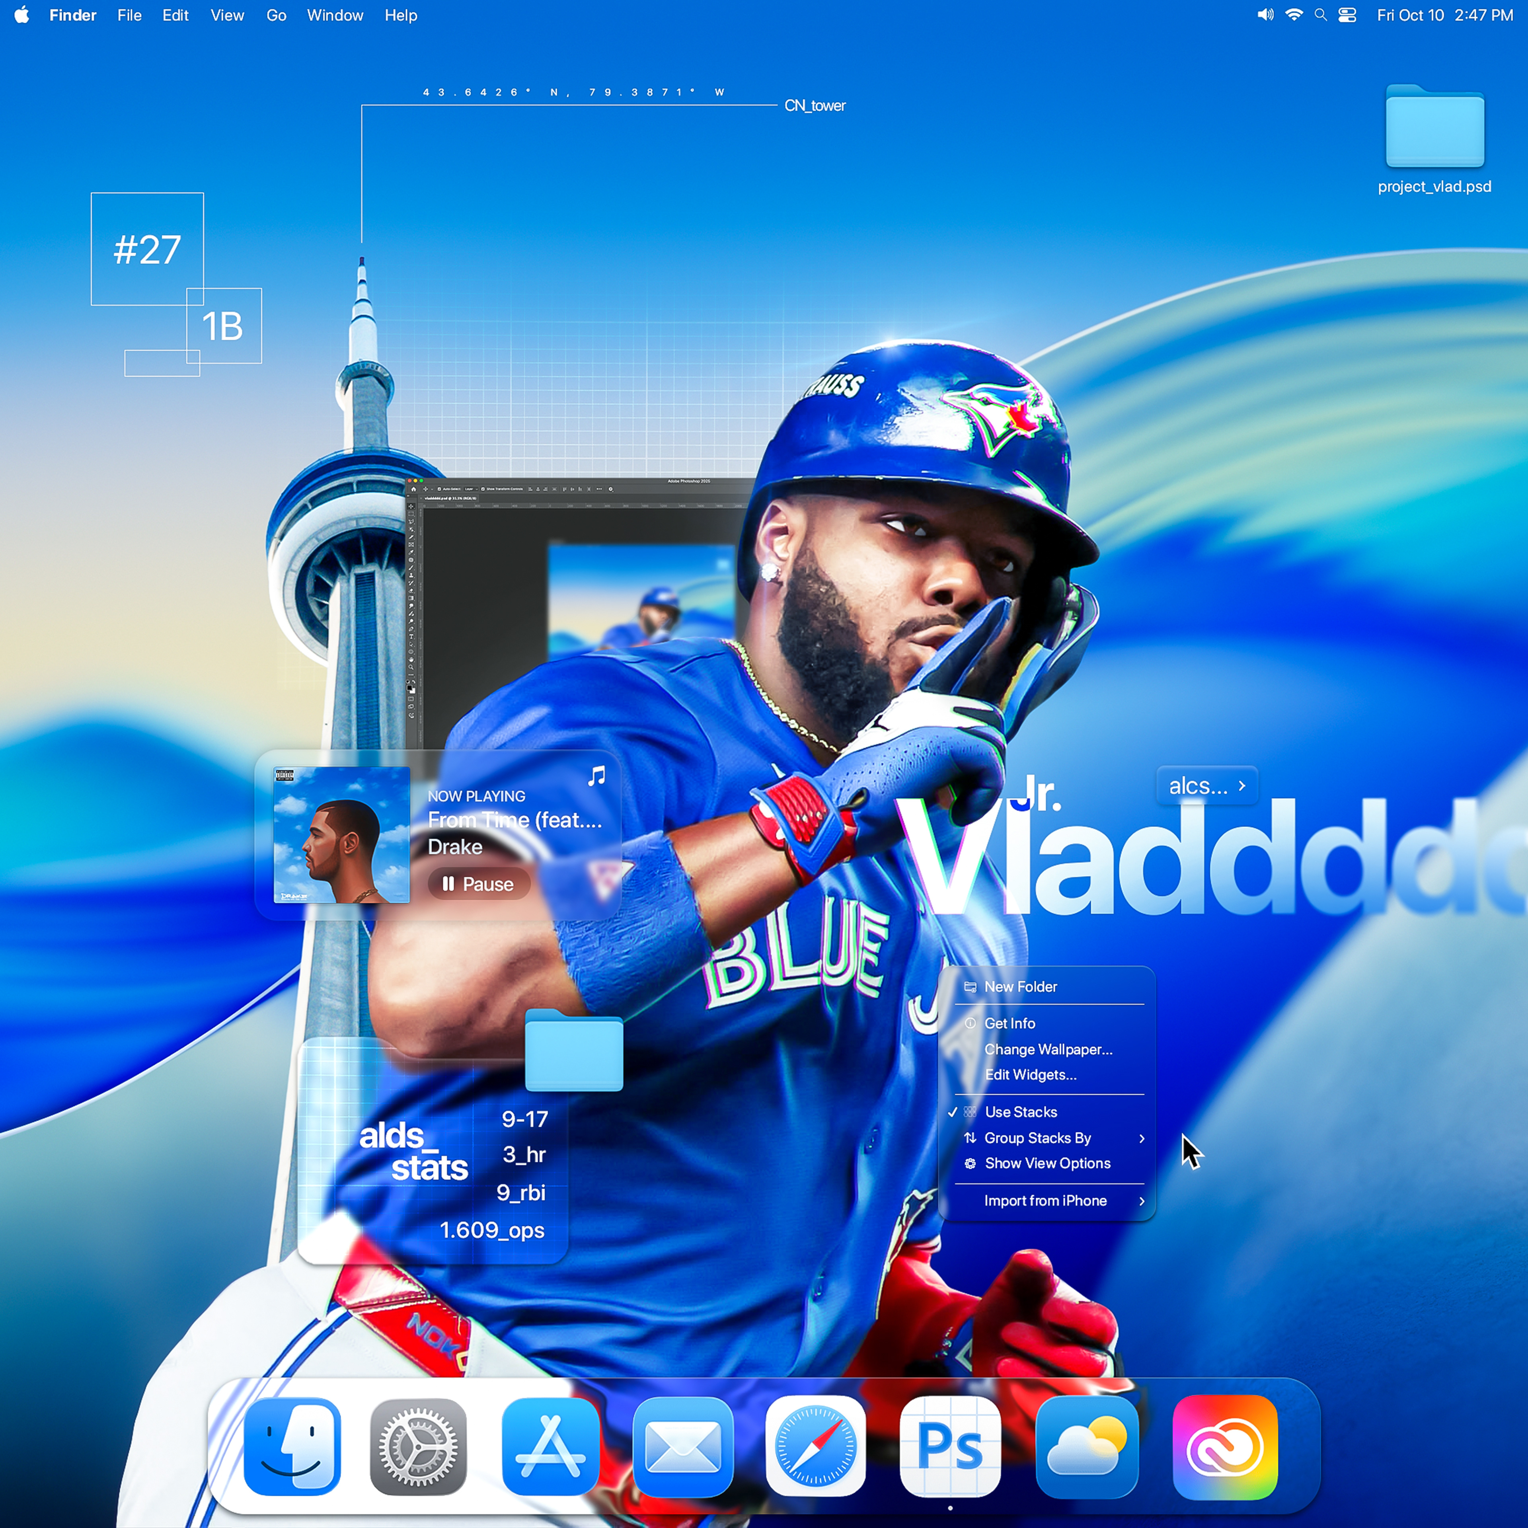Switch to Photoshop in the dock
This screenshot has height=1528, width=1528.
pos(950,1446)
